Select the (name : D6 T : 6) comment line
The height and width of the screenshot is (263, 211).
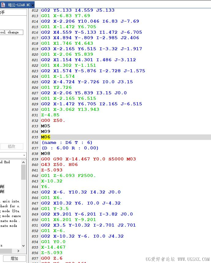tap(67, 143)
